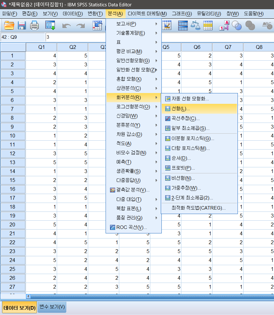Select 가중추정(W)... weight estimation
This screenshot has width=274, height=315.
pos(199,188)
